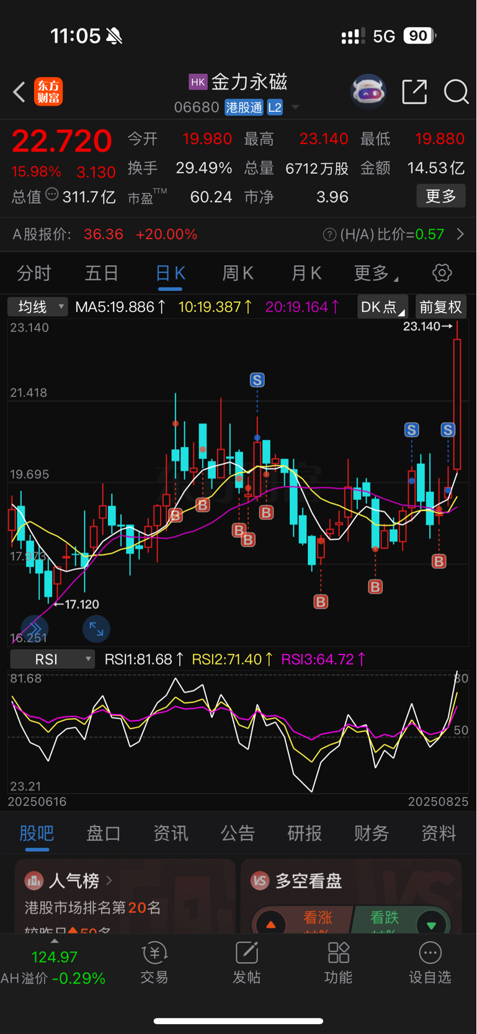Switch to 五日 chart tab
This screenshot has height=1034, width=477.
point(102,273)
